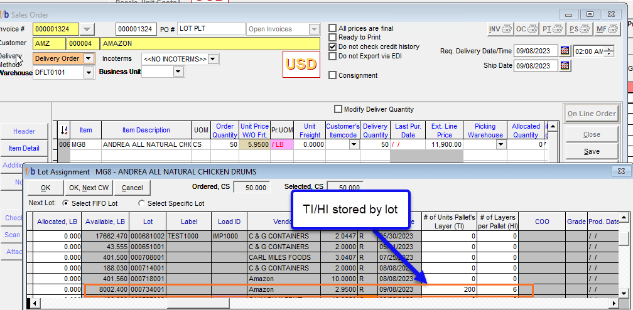This screenshot has height=310, width=633.
Task: Expand the Warehouse dropdown
Action: click(89, 72)
